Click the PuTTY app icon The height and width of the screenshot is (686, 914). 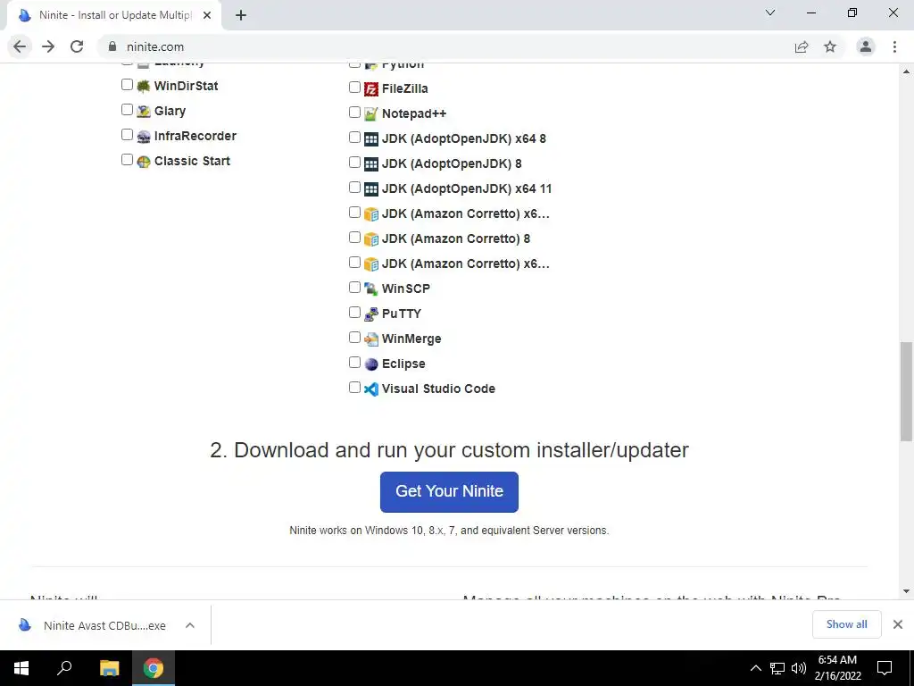coord(371,314)
